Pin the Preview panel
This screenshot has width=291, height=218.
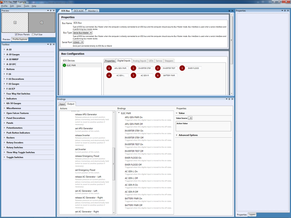point(51,10)
